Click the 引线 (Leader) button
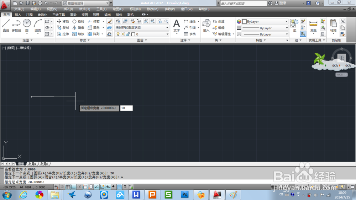356x200 pixels. coord(190,28)
